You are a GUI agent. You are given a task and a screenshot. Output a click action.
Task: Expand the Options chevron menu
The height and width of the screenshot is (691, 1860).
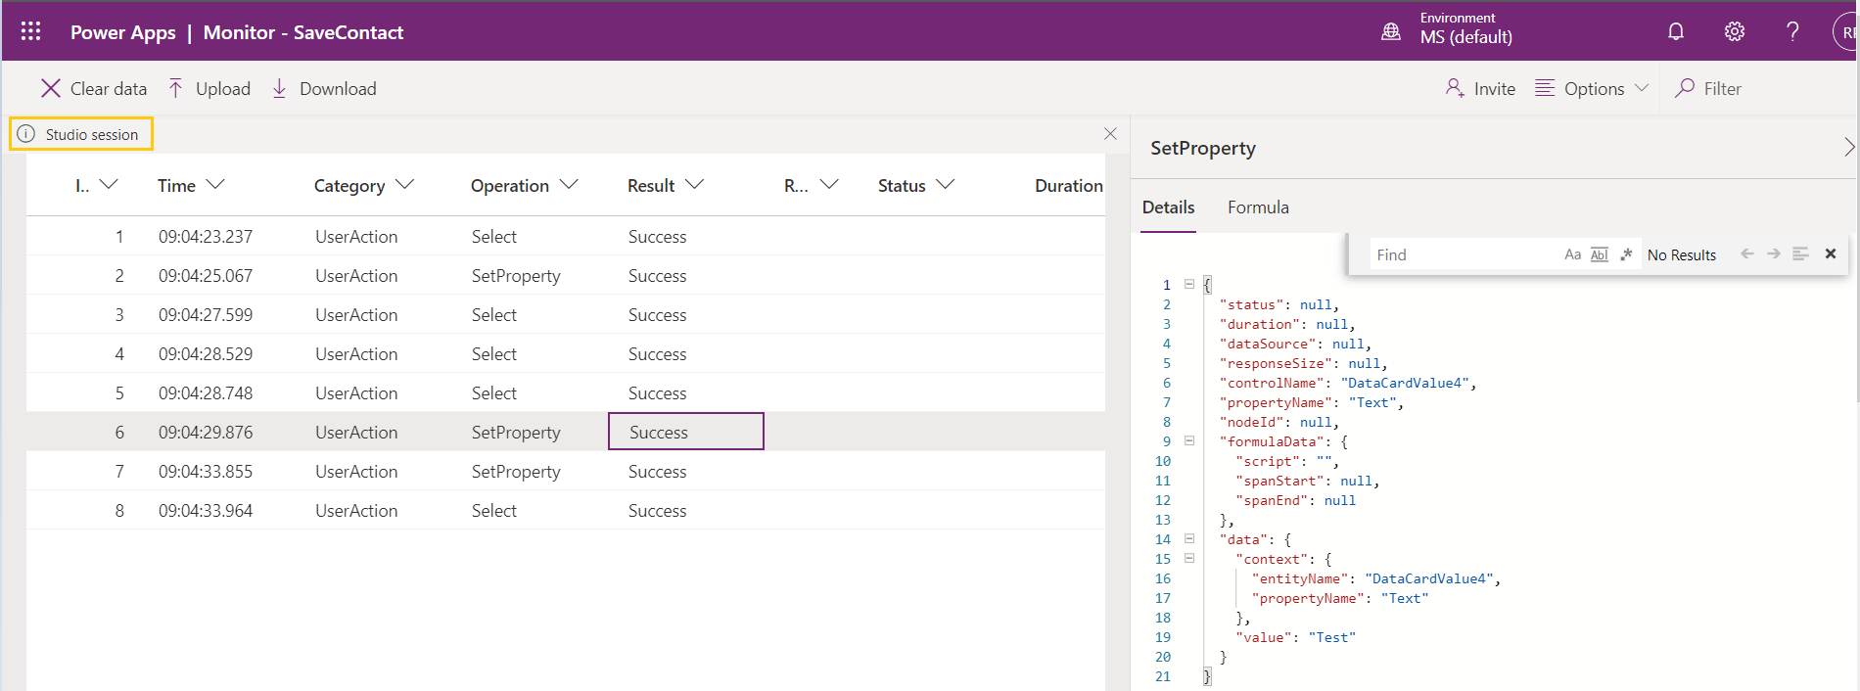tap(1642, 88)
